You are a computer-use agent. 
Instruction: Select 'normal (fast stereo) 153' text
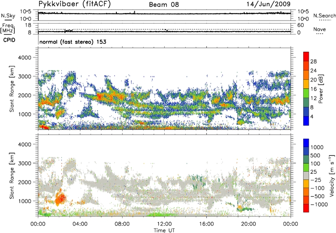[73, 42]
